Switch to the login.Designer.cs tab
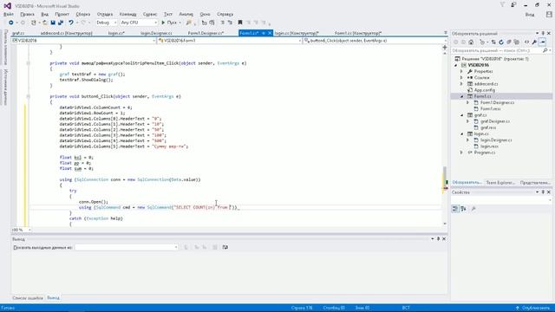Image resolution: width=555 pixels, height=312 pixels. pyautogui.click(x=156, y=33)
